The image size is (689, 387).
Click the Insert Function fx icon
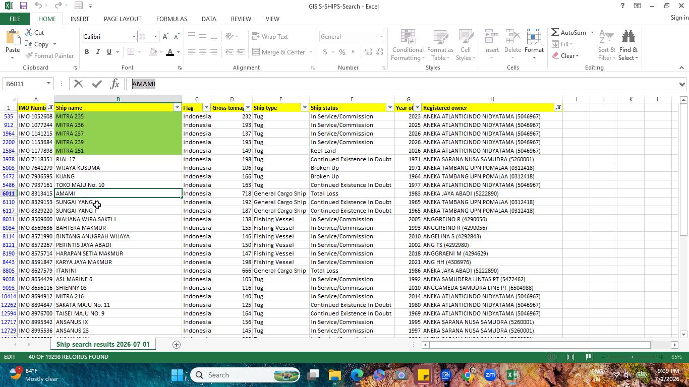(115, 84)
